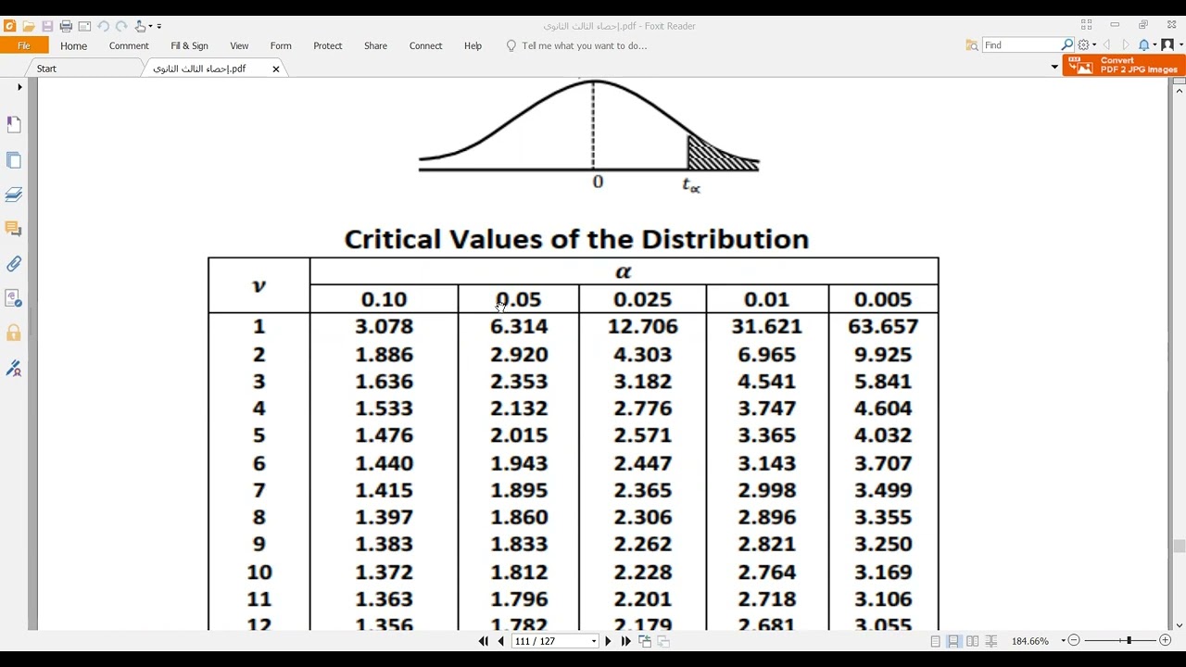This screenshot has height=667, width=1186.
Task: Open the File menu
Action: click(x=24, y=45)
